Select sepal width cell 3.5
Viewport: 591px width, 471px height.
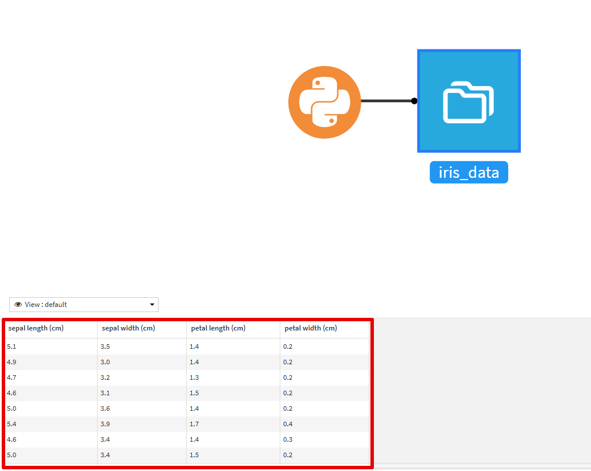click(142, 347)
